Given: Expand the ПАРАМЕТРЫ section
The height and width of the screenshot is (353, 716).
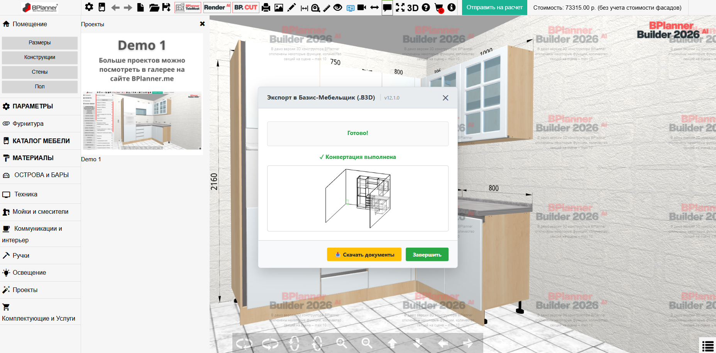Looking at the screenshot, I should tap(40, 106).
